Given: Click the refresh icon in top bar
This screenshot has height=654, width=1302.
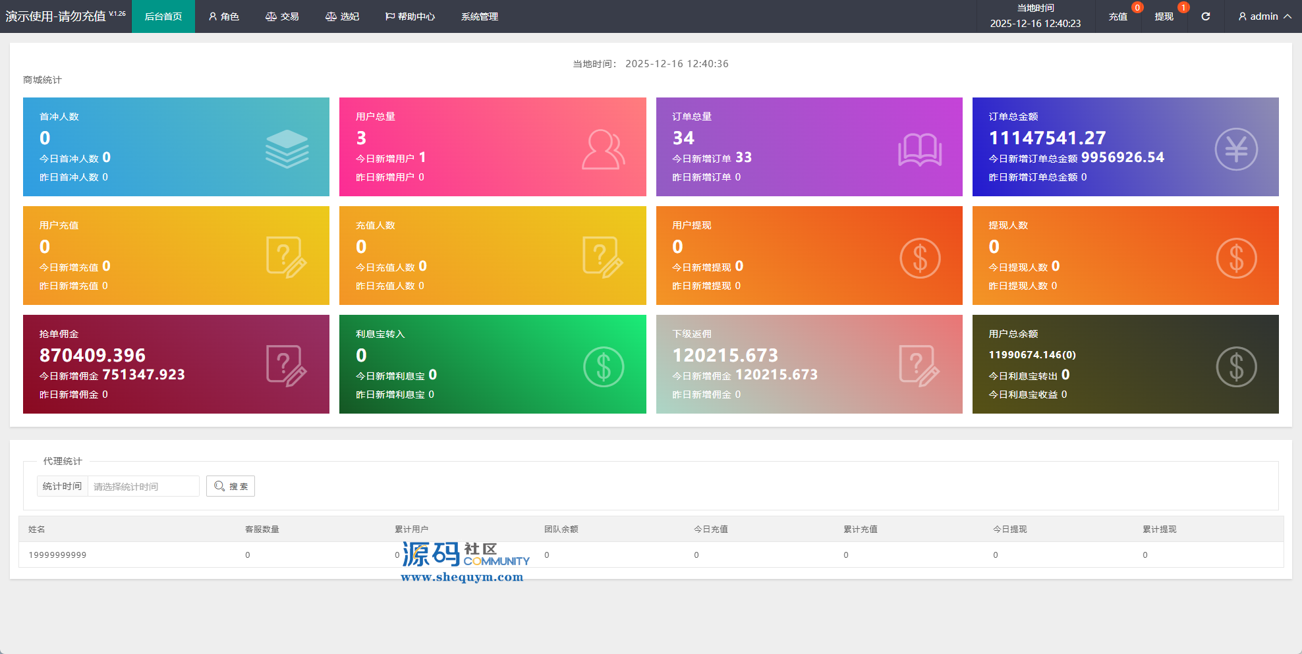Looking at the screenshot, I should 1205,16.
